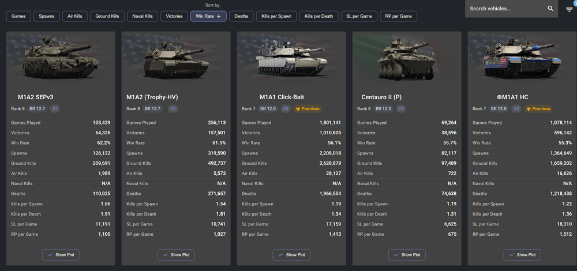The height and width of the screenshot is (271, 577).
Task: Focus the Search vehicles input field
Action: click(507, 9)
